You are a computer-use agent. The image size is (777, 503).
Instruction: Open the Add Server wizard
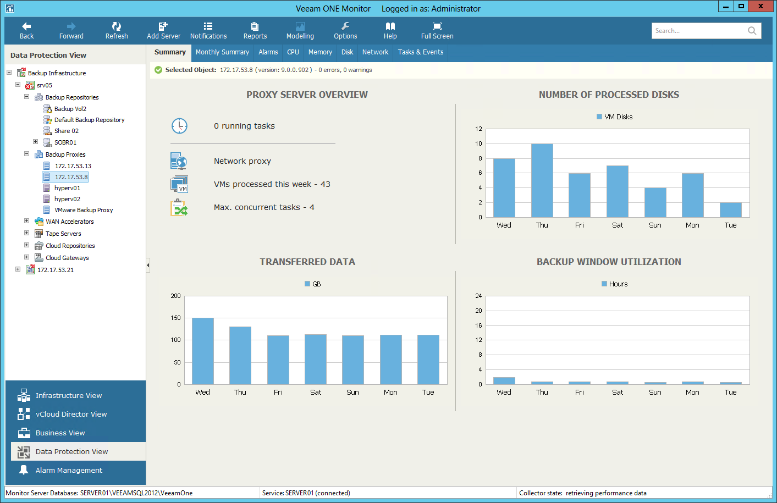point(163,31)
